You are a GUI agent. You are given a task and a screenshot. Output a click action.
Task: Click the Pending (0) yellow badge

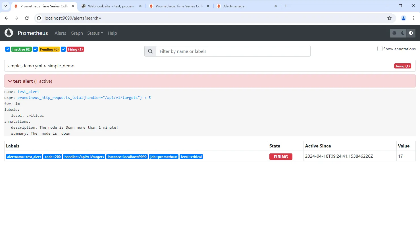click(x=49, y=49)
